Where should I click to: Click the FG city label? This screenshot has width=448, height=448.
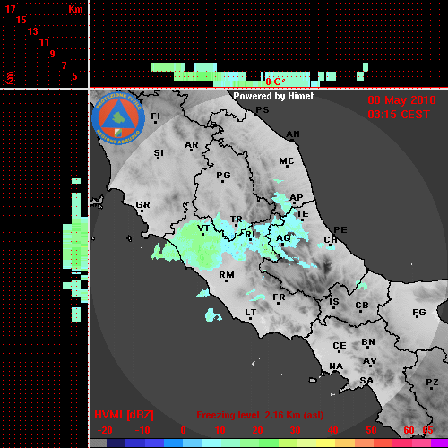[x=419, y=313]
